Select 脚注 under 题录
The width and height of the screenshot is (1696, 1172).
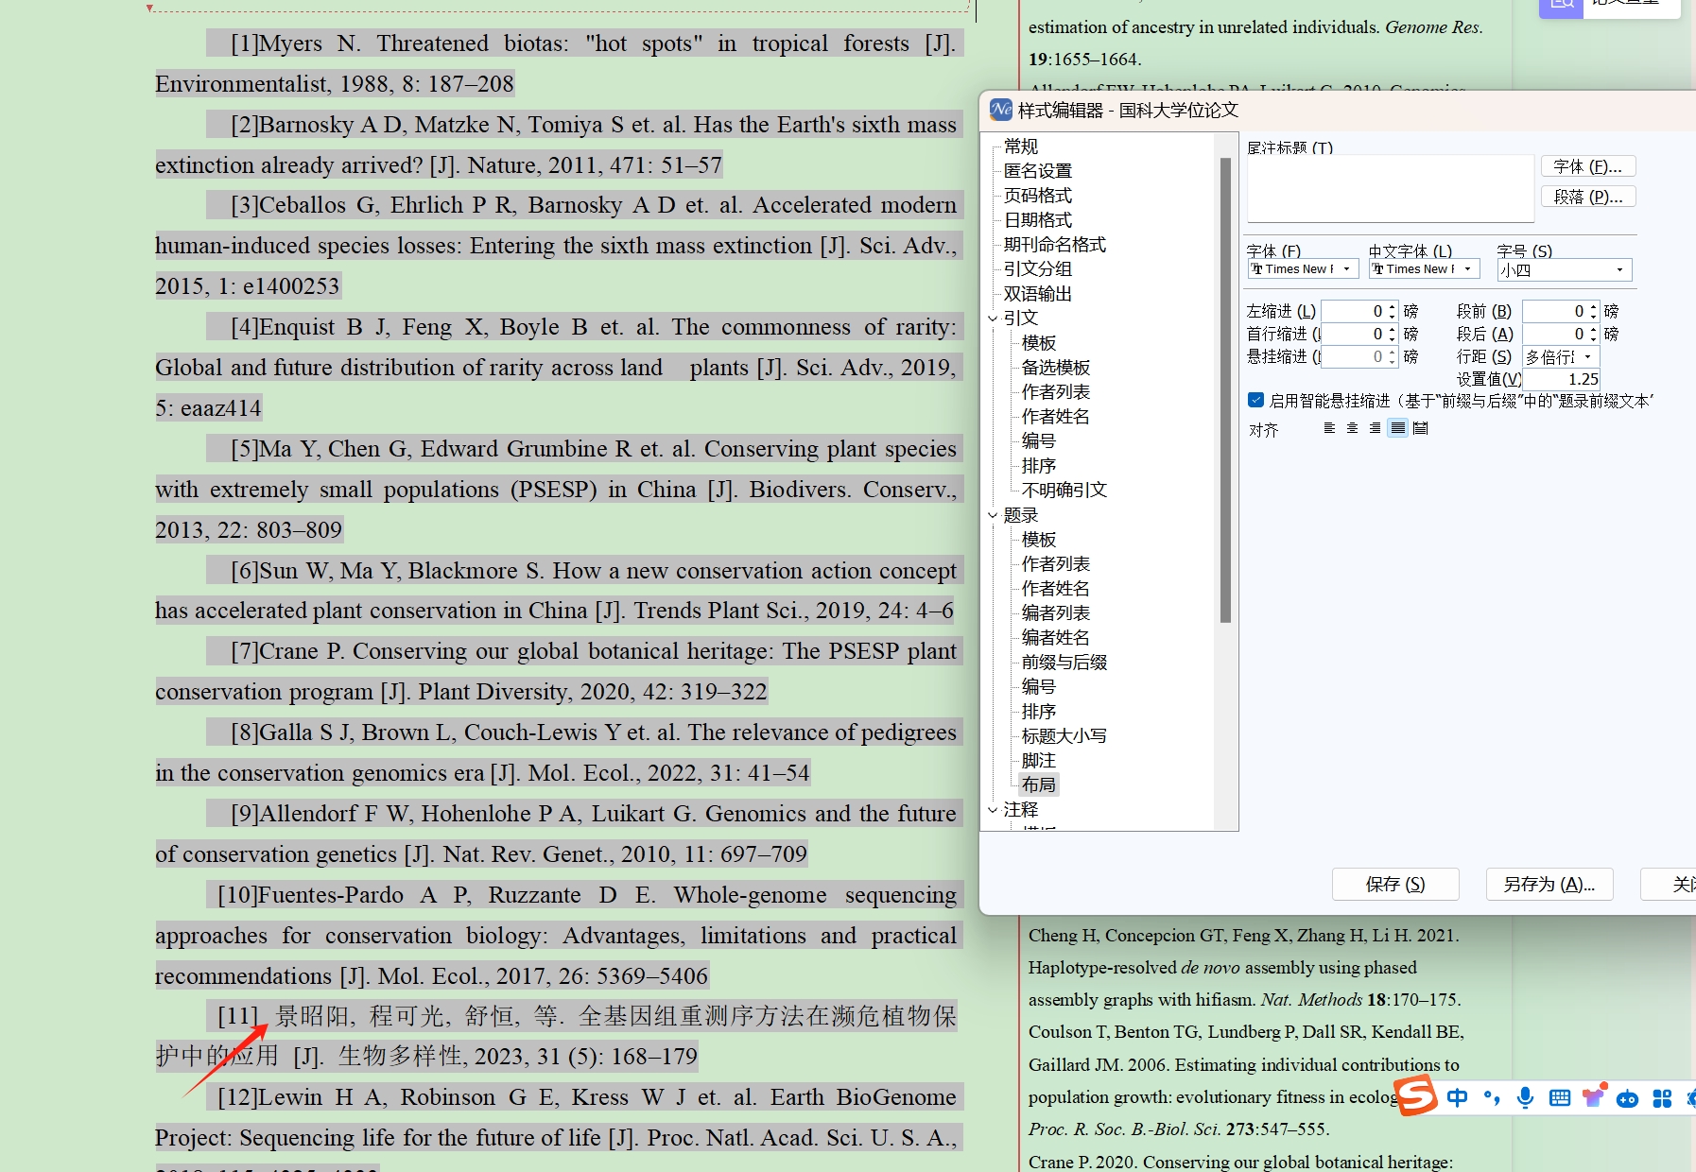click(x=1038, y=761)
